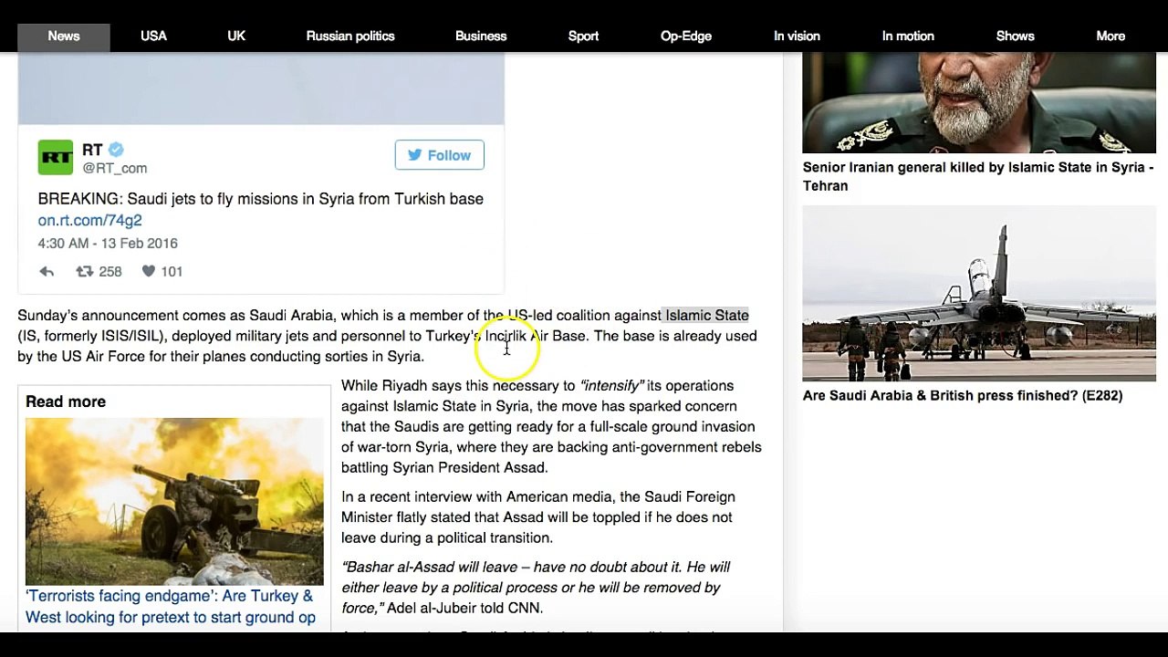Click the embedded tweet image at top
The width and height of the screenshot is (1168, 657).
click(x=261, y=88)
